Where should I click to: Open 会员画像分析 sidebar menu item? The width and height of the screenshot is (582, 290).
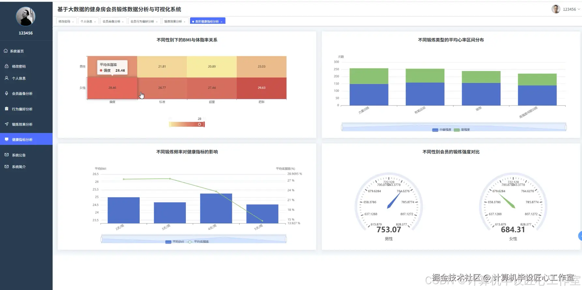[26, 93]
